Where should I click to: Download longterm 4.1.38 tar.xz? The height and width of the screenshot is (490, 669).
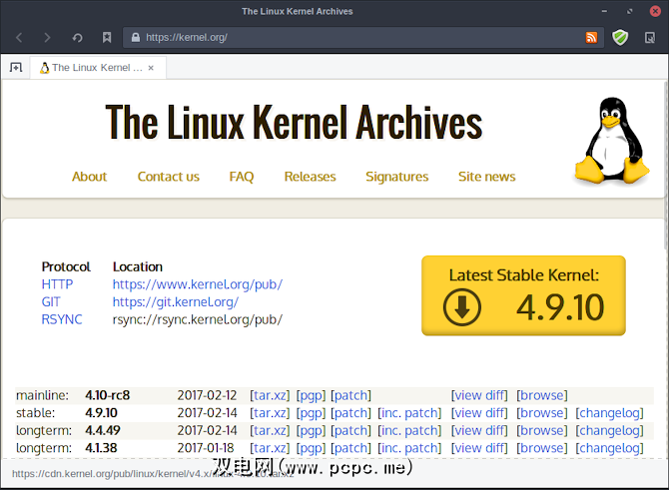click(x=270, y=448)
